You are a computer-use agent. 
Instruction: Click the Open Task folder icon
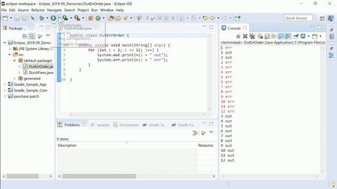(x=118, y=18)
